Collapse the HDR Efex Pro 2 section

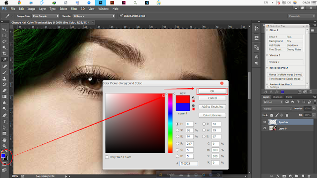[267, 68]
